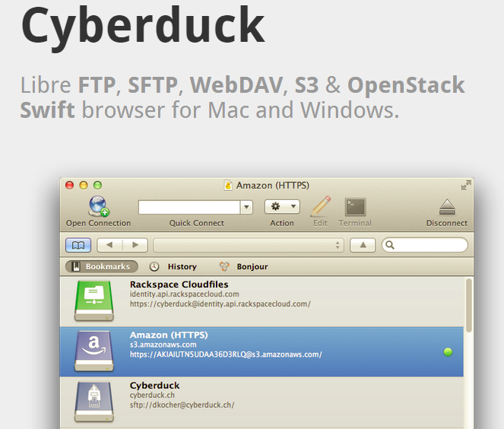Click the Open Connection globe icon
The width and height of the screenshot is (504, 429).
point(99,206)
